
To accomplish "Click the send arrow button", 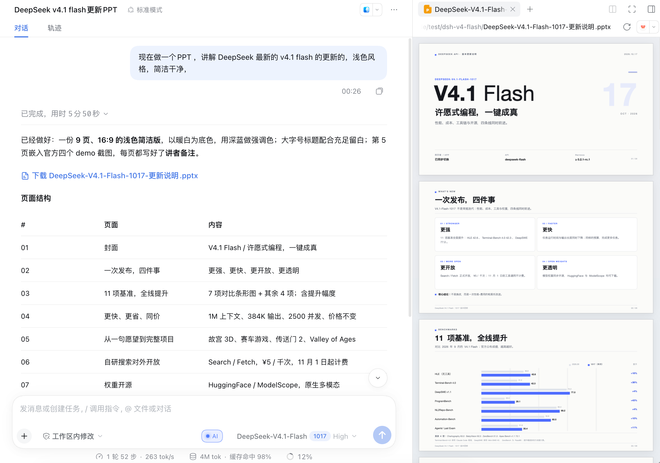I will [382, 435].
